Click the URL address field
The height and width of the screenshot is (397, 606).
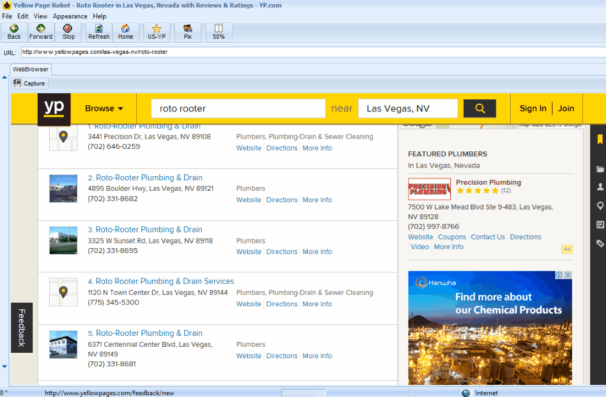click(313, 52)
